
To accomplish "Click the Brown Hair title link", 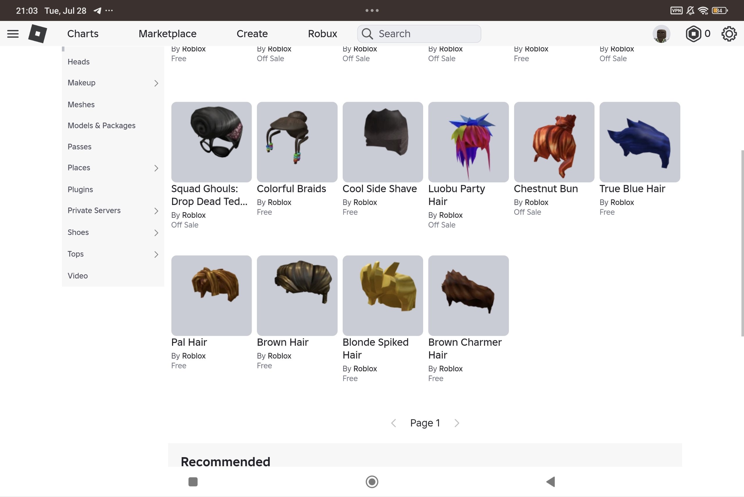I will pos(282,342).
